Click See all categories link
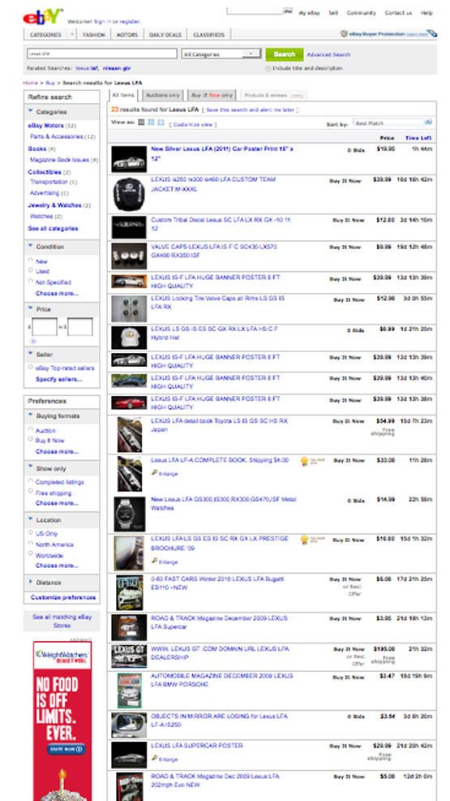The width and height of the screenshot is (450, 801). [x=53, y=228]
